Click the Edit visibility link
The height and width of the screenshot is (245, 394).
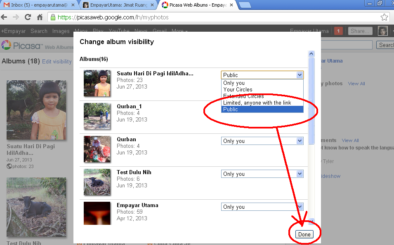click(57, 61)
